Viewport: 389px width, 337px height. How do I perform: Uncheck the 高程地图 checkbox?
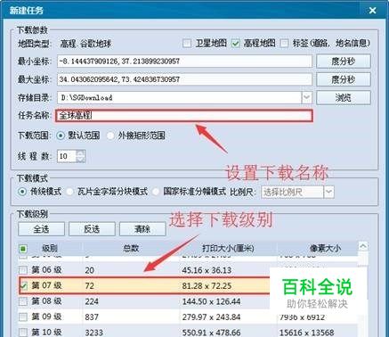pyautogui.click(x=236, y=44)
